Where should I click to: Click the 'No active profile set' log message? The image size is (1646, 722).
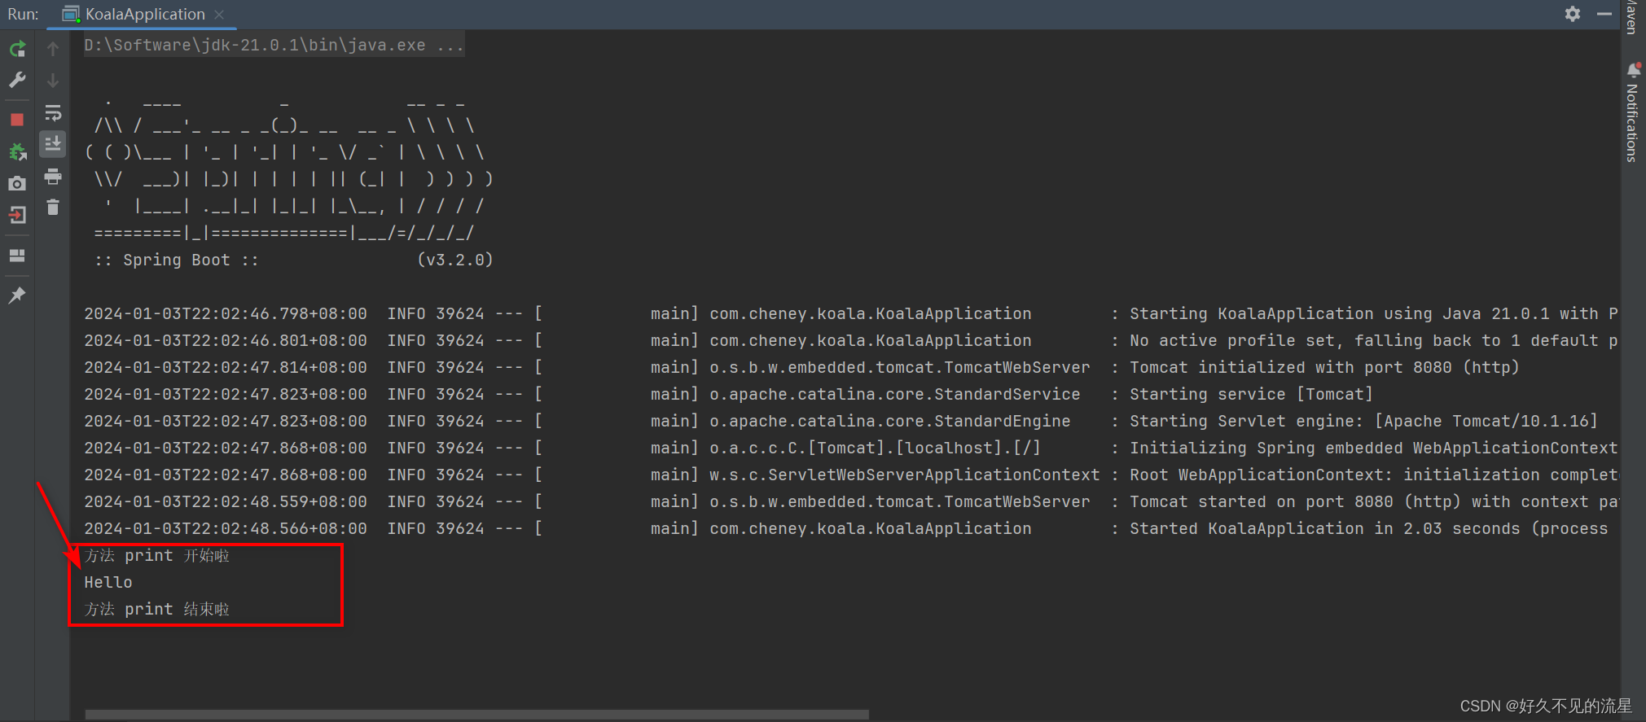coord(1373,340)
